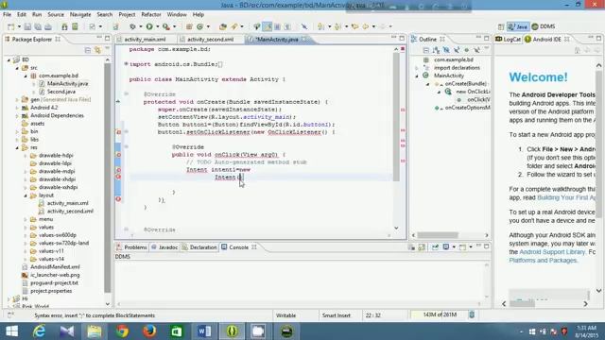Click the Collapse All icon in Outline

pyautogui.click(x=425, y=50)
